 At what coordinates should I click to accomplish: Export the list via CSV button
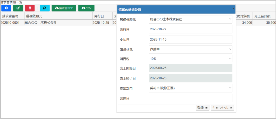(x=86, y=8)
